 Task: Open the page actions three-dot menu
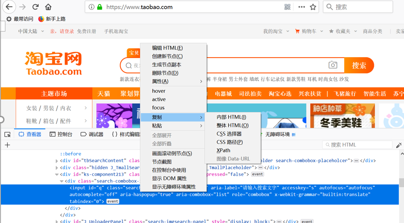pyautogui.click(x=301, y=7)
